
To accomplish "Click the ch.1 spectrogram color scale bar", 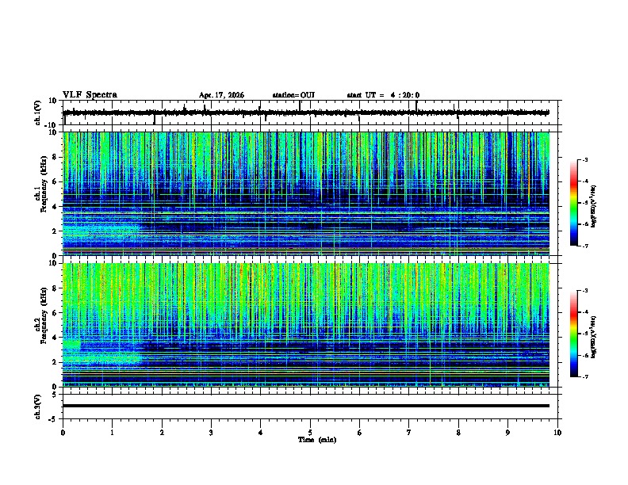I will coord(574,203).
